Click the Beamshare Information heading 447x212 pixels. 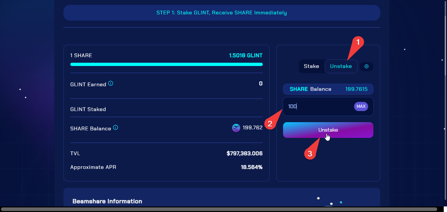coord(107,201)
